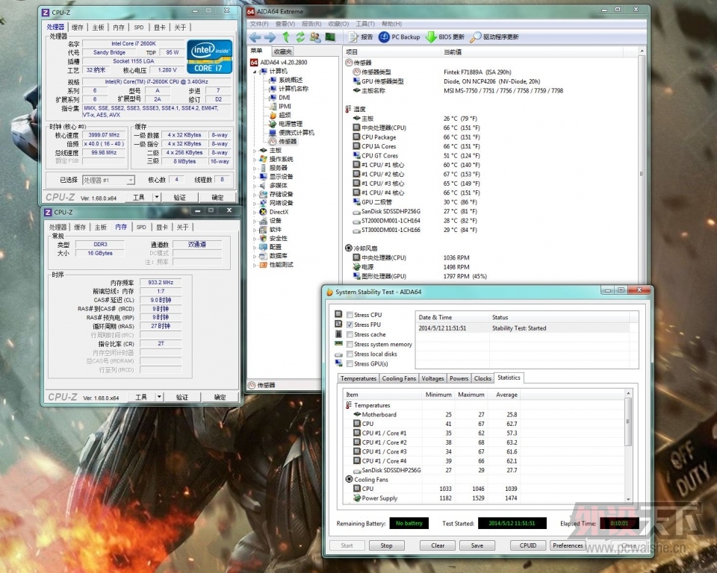Select the 便携式计算机 portable computer item
The width and height of the screenshot is (717, 573).
297,133
